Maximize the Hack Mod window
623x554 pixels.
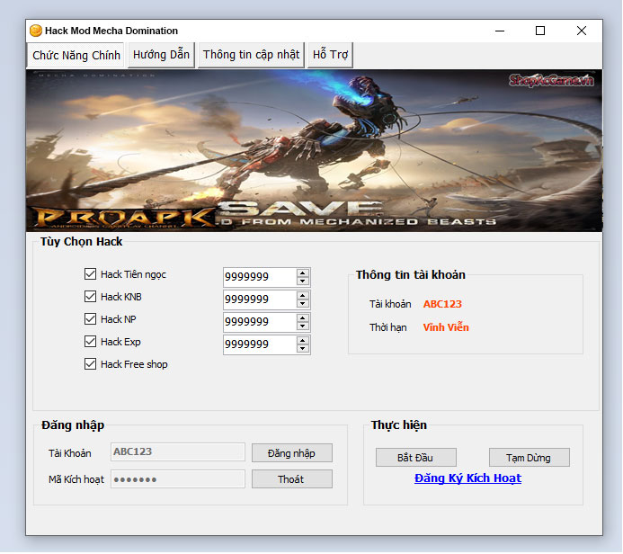(x=540, y=31)
